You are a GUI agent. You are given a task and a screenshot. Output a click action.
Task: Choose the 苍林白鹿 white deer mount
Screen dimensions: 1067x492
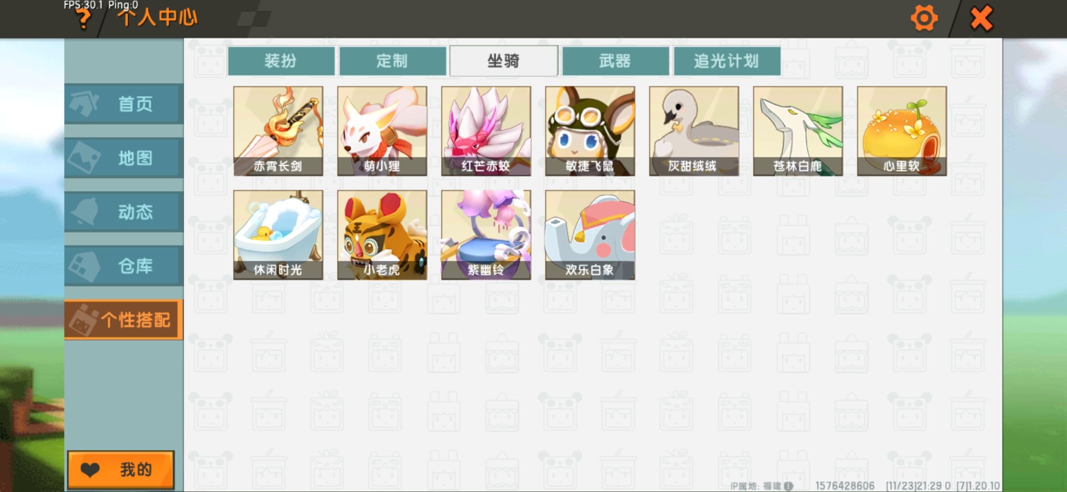[x=798, y=131]
